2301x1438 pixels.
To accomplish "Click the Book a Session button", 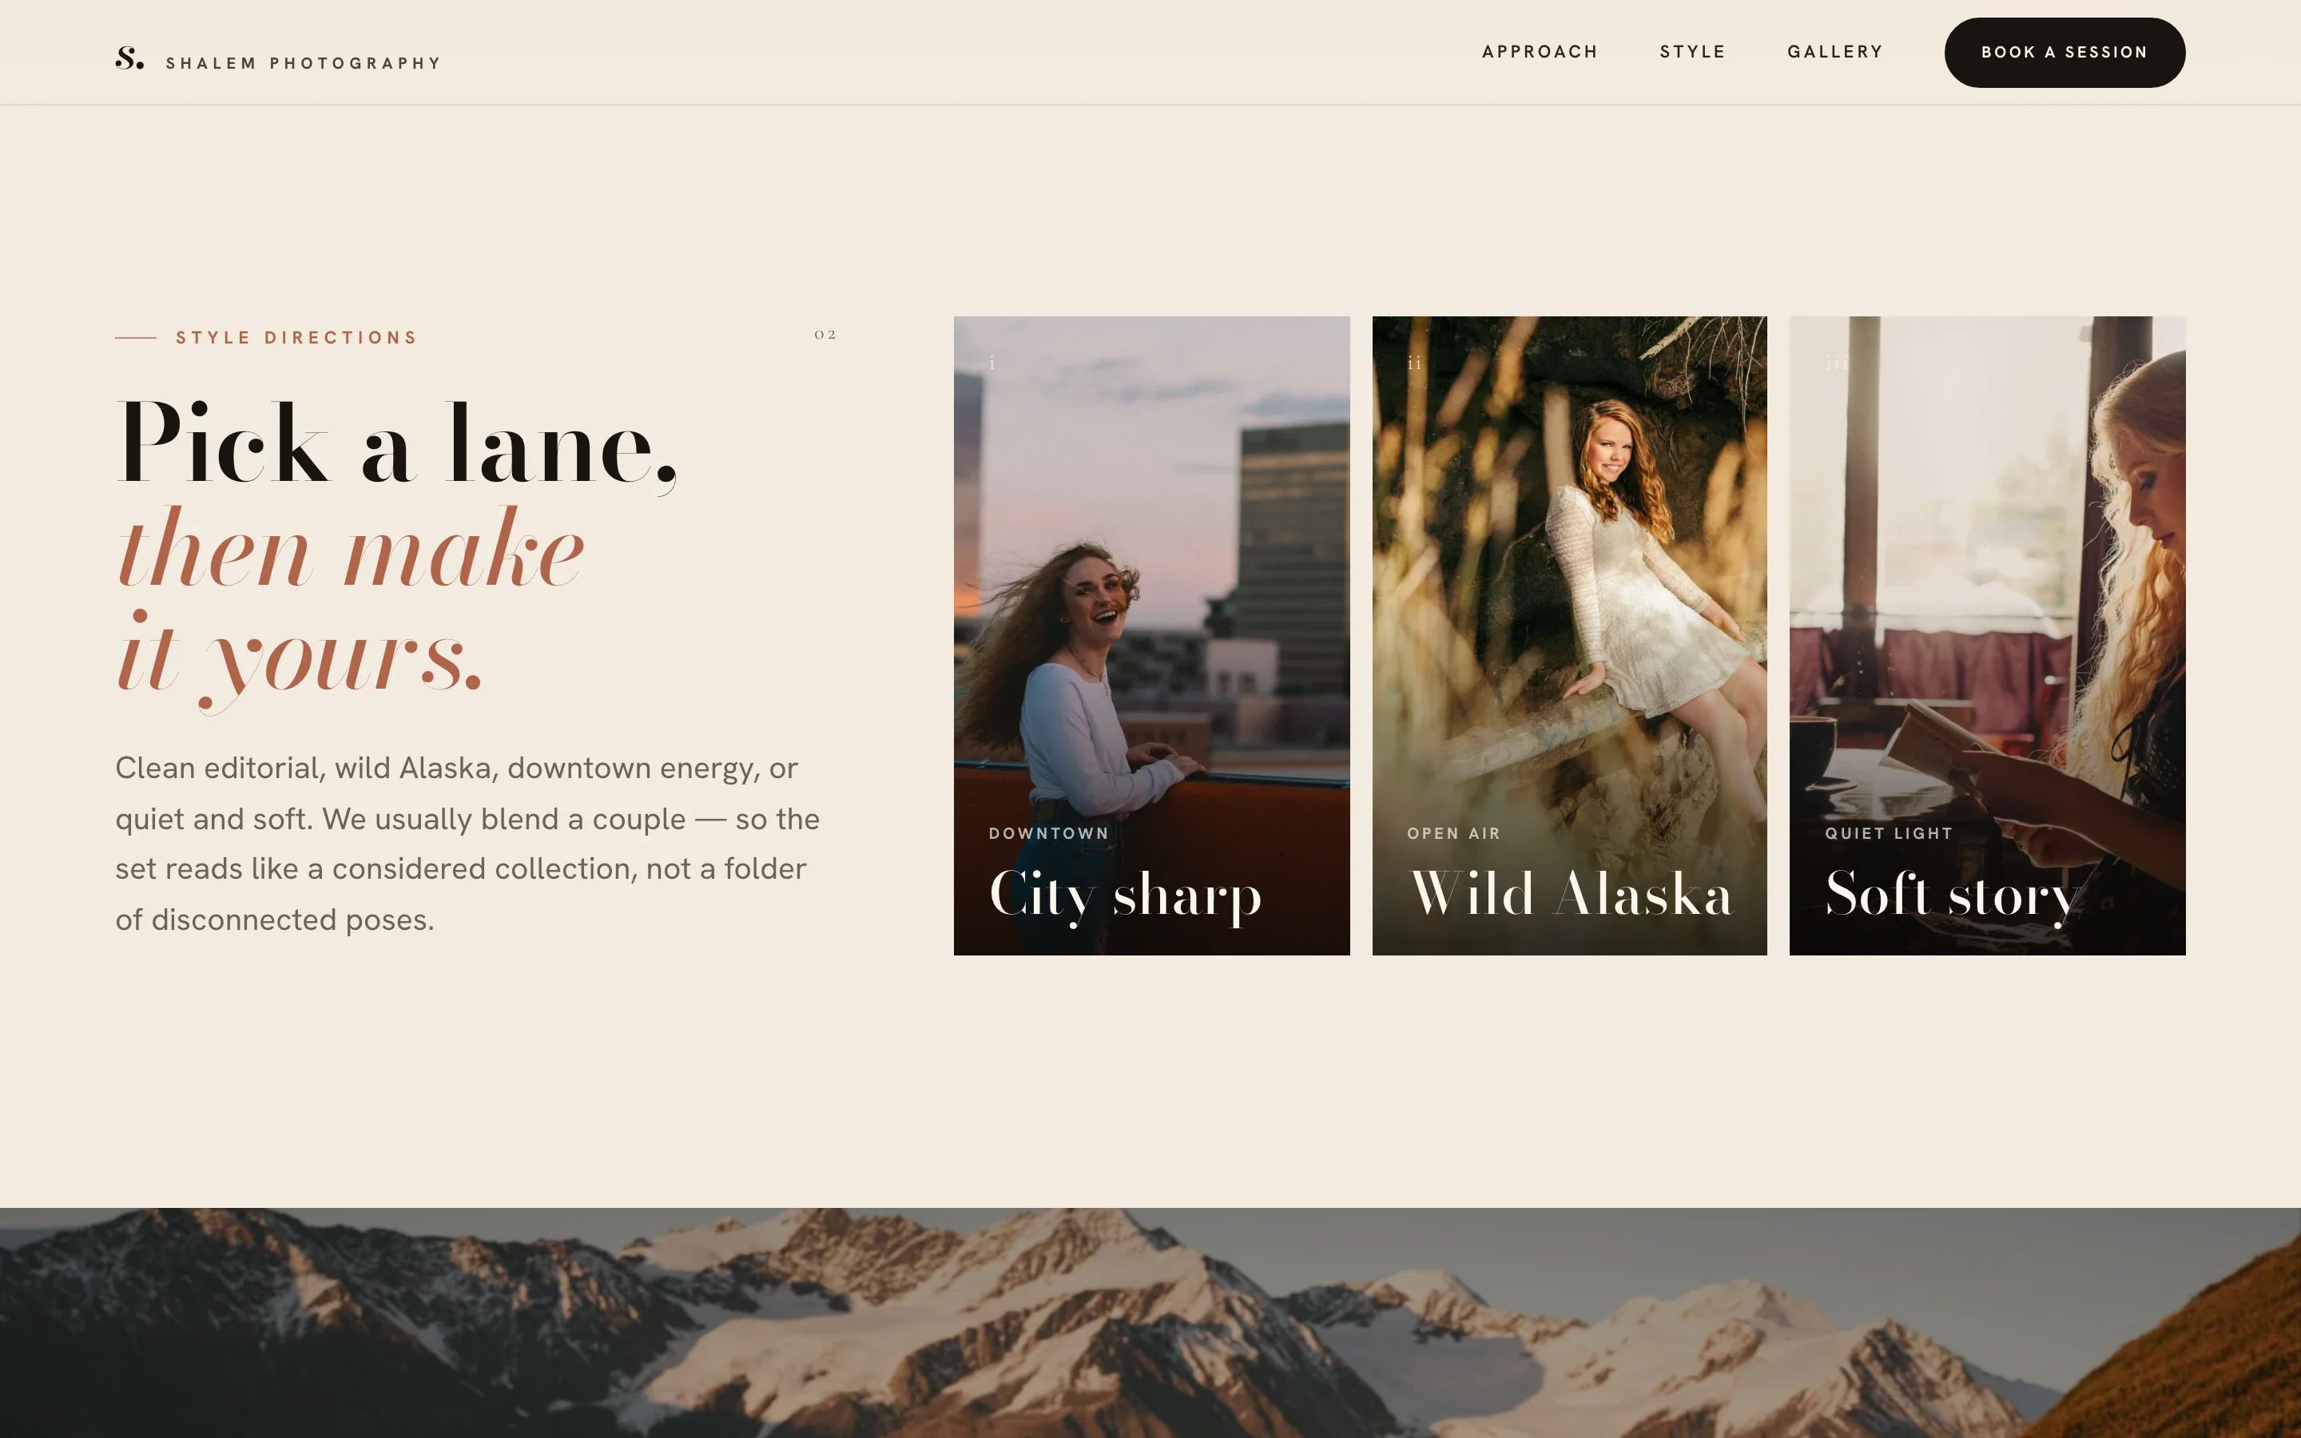I will 2065,52.
